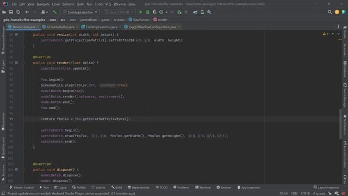Image resolution: width=348 pixels, height=196 pixels.
Task: Open the Logcat tool window
Action: point(60,187)
